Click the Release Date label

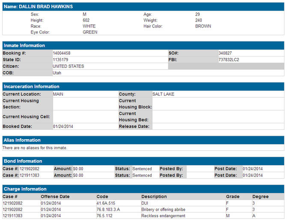click(x=134, y=126)
